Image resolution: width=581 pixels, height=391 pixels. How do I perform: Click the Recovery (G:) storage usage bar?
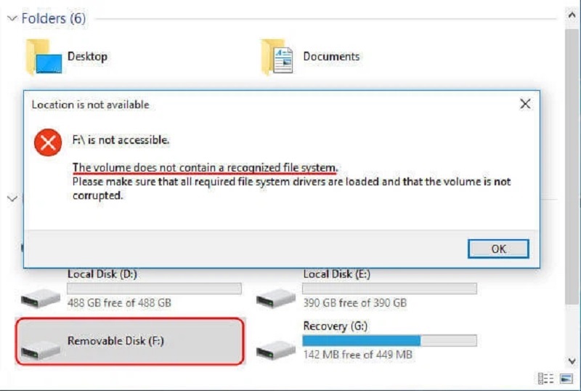tap(389, 340)
